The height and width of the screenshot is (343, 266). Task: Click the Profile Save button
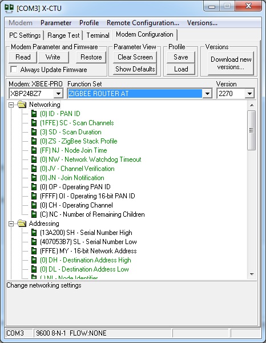[181, 57]
